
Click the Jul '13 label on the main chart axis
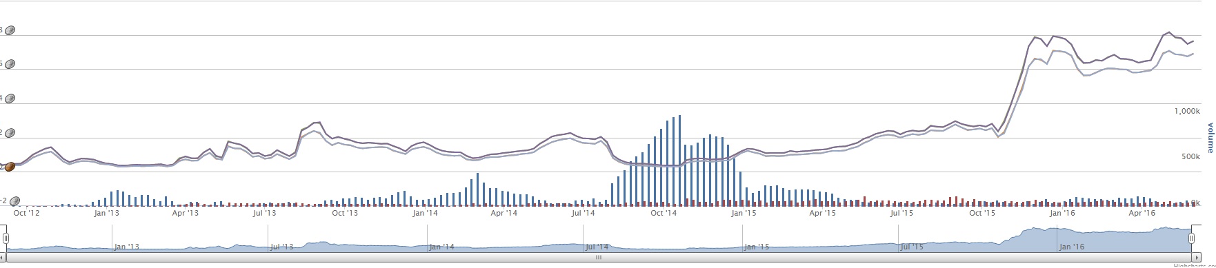coord(264,214)
